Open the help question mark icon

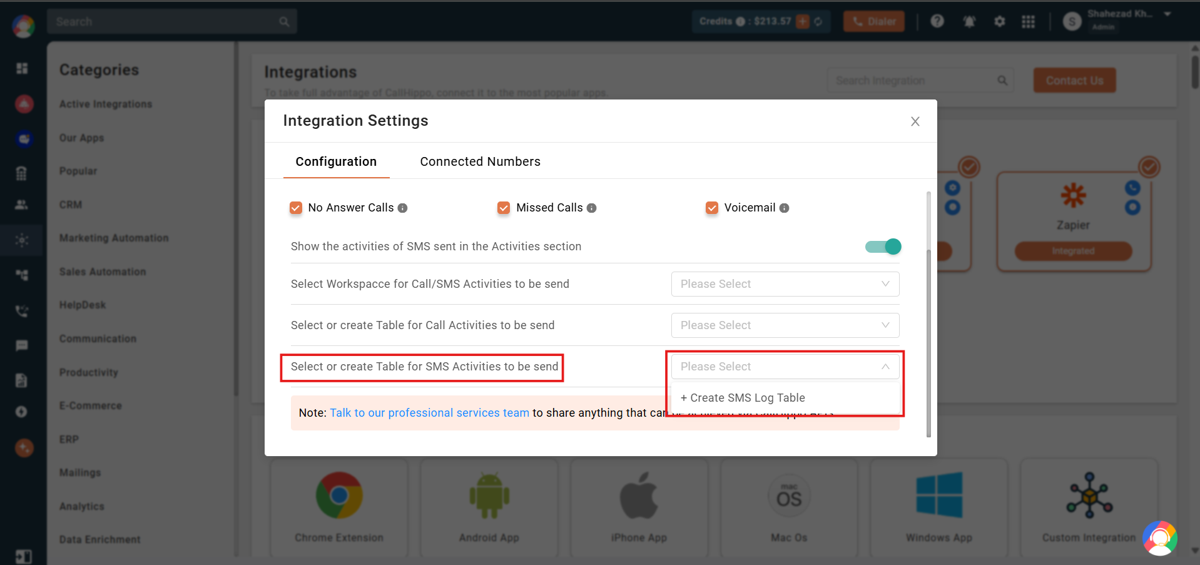tap(937, 21)
